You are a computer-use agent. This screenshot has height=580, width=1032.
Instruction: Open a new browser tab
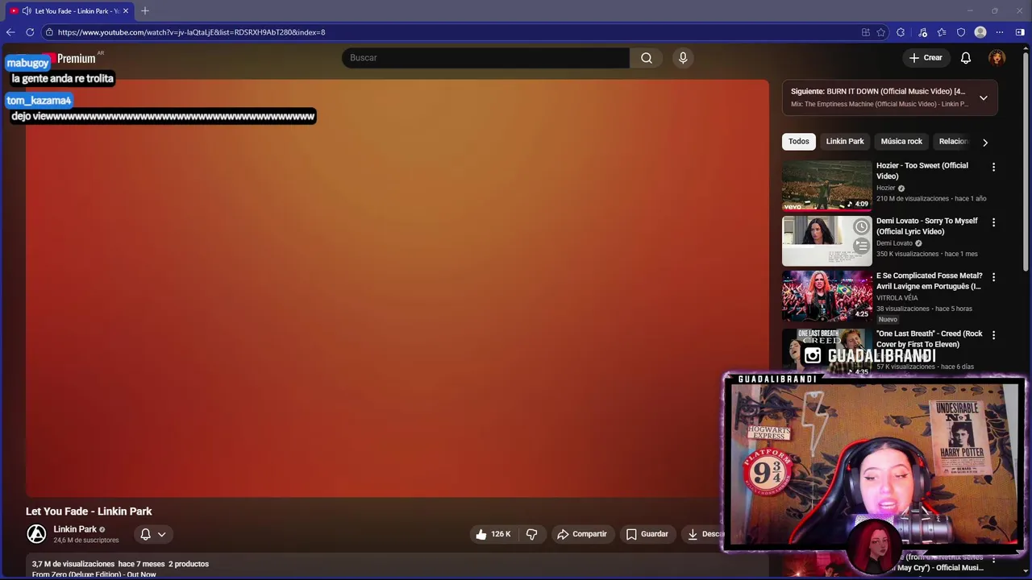coord(145,11)
